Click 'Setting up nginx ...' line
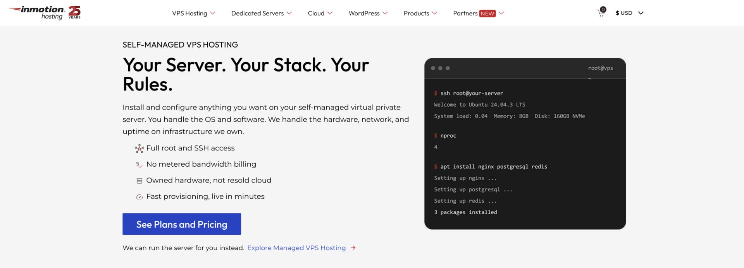This screenshot has height=268, width=744. (x=465, y=178)
